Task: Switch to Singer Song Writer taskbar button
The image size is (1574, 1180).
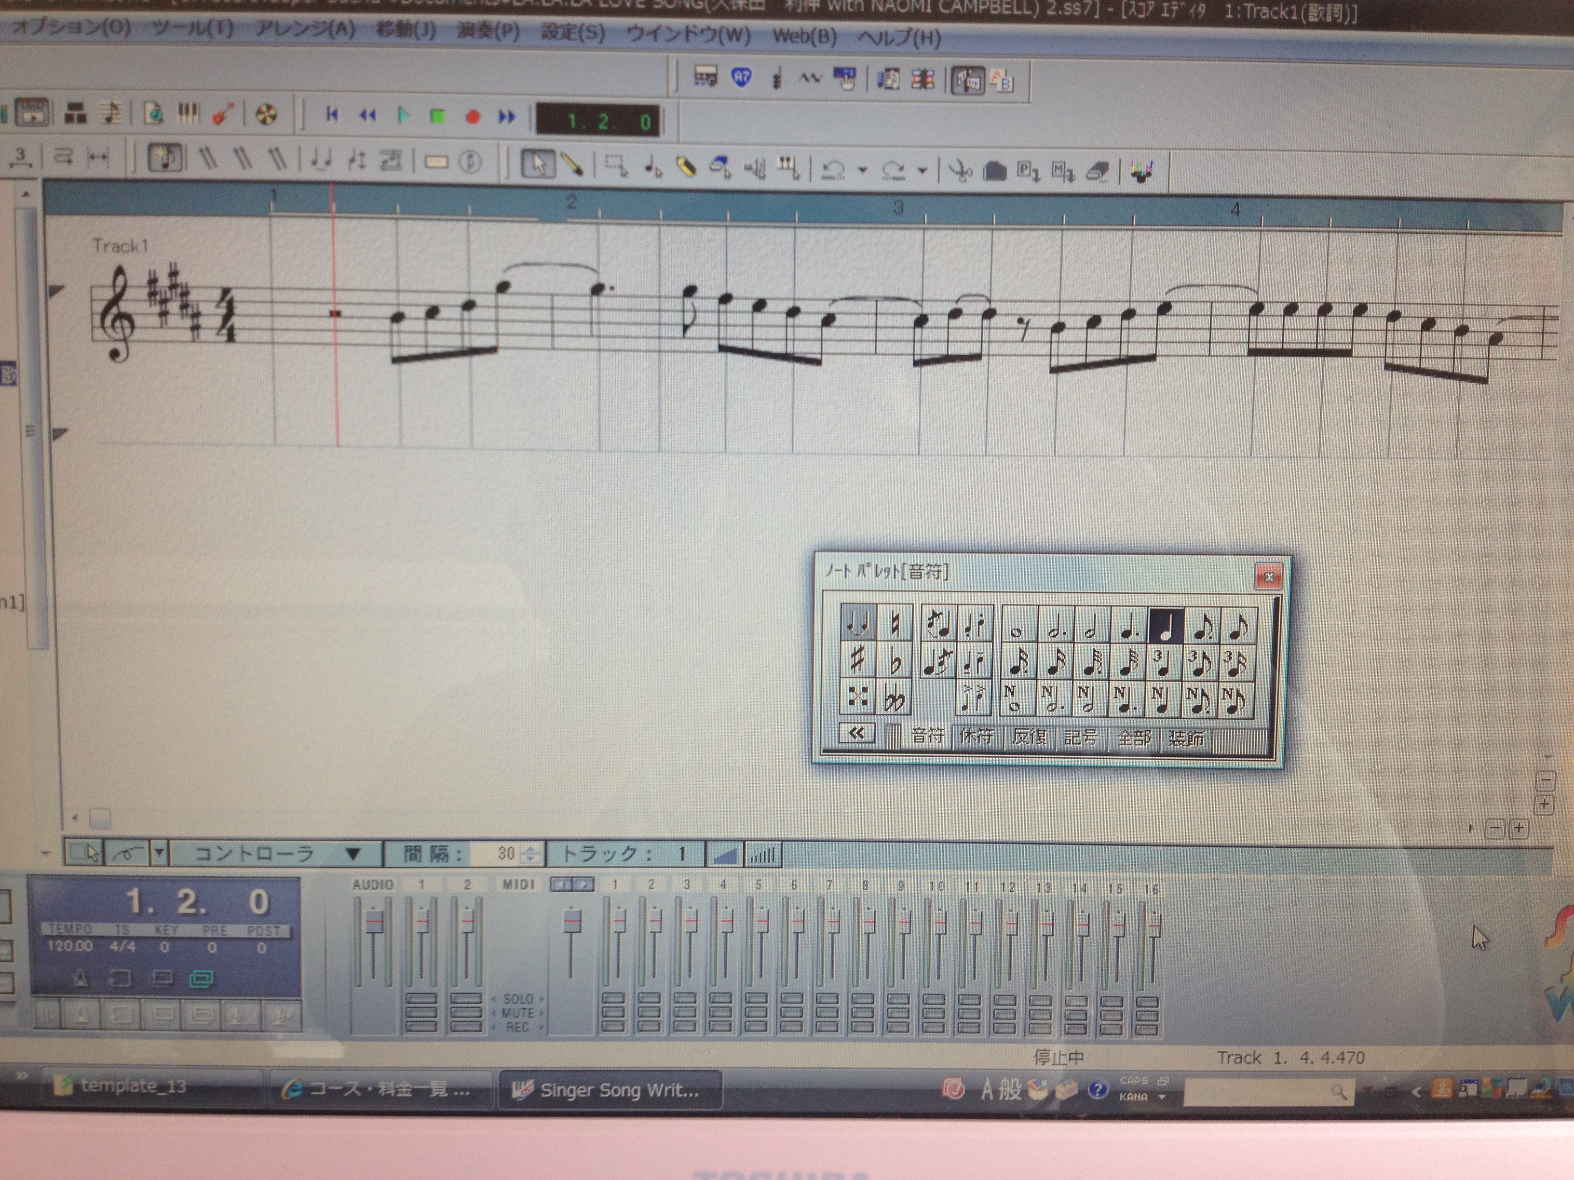Action: 611,1090
